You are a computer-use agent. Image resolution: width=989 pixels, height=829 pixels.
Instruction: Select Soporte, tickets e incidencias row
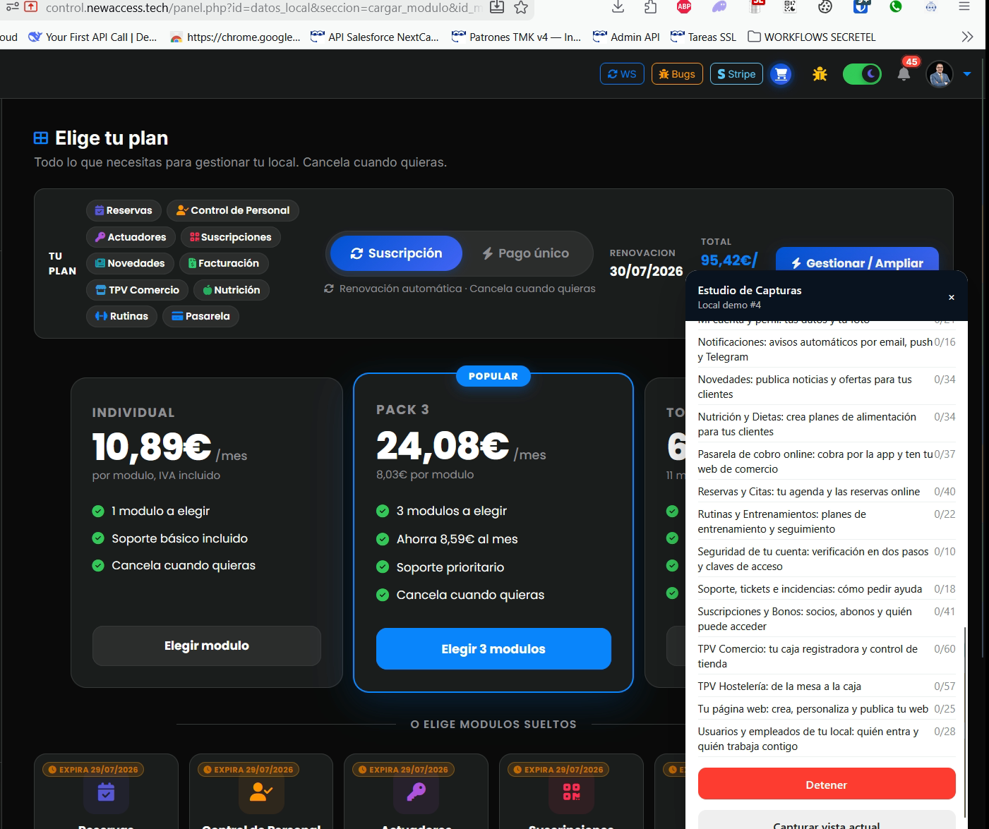[826, 589]
